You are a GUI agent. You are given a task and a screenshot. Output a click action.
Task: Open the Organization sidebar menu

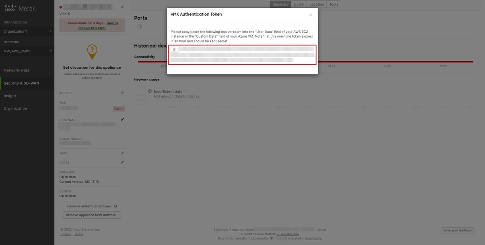15,108
